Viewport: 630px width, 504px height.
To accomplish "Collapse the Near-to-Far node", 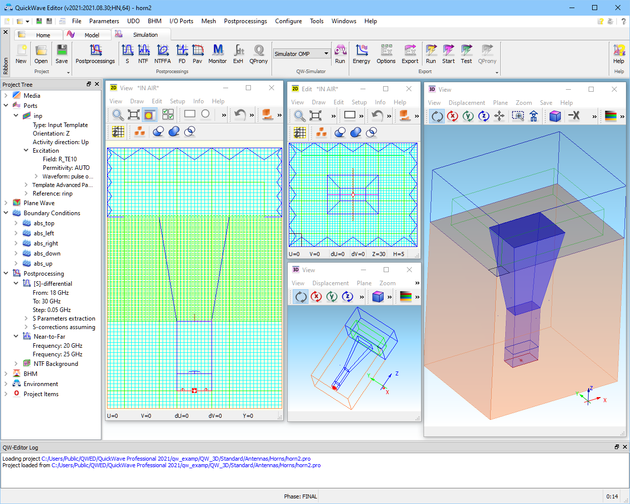I will tap(16, 336).
